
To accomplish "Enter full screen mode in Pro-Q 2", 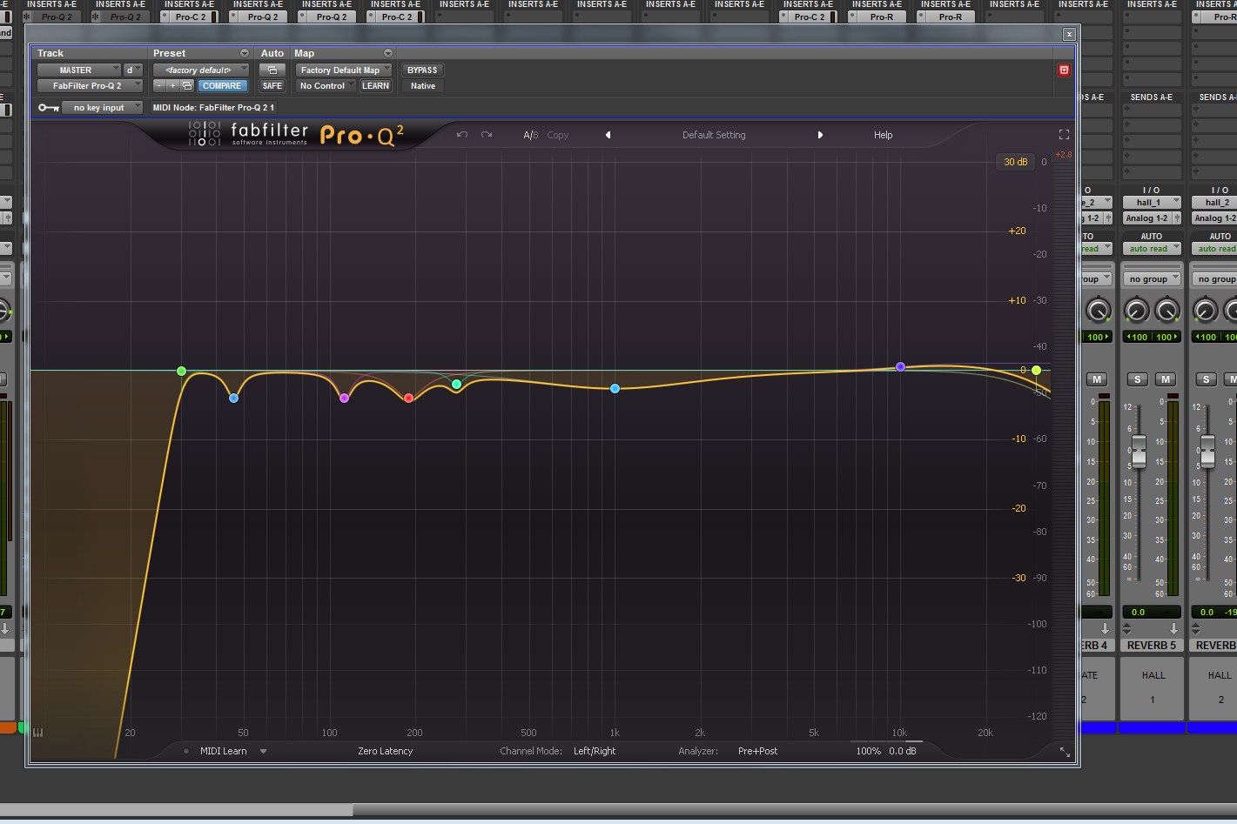I will pos(1064,135).
